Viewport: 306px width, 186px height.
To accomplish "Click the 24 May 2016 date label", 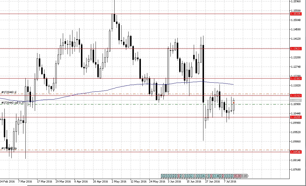I will (157, 182).
